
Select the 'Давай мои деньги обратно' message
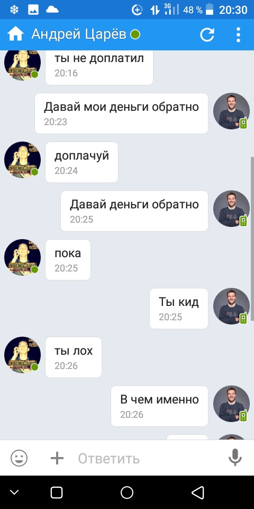click(x=122, y=113)
